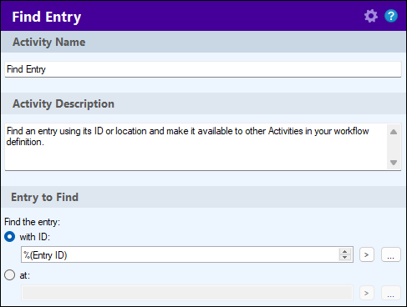Open the blue help question mark icon
This screenshot has width=407, height=307.
point(391,16)
